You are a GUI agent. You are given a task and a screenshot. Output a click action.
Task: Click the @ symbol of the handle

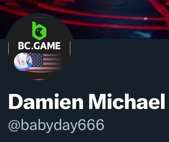click(x=14, y=125)
